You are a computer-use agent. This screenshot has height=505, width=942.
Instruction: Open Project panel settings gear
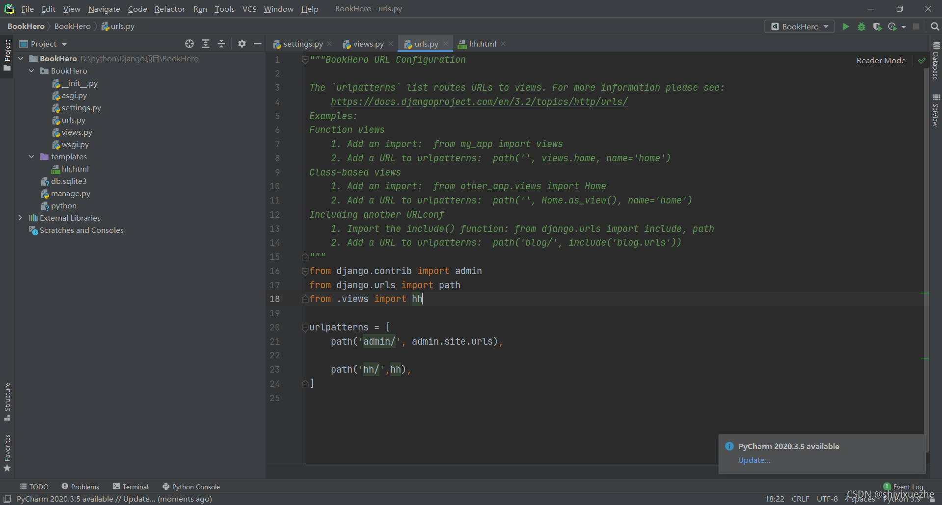(x=242, y=44)
